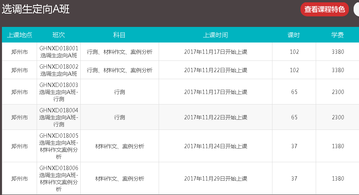This screenshot has width=359, height=195.
Task: Click hours 37 in the GHNXD018006 row
Action: coord(294,179)
